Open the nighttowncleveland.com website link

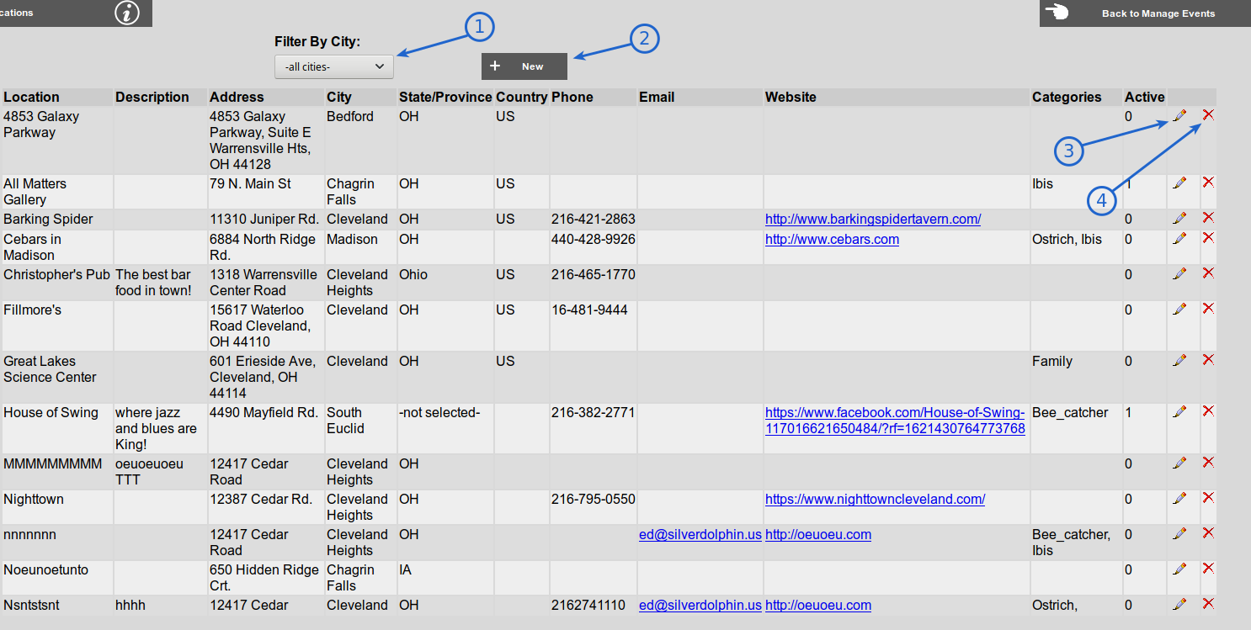click(x=874, y=500)
